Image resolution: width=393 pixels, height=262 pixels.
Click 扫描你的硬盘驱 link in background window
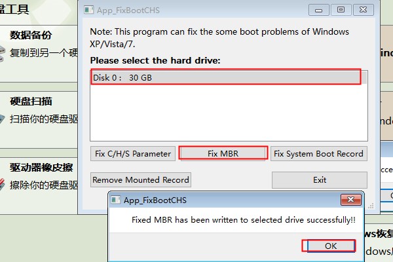(44, 119)
